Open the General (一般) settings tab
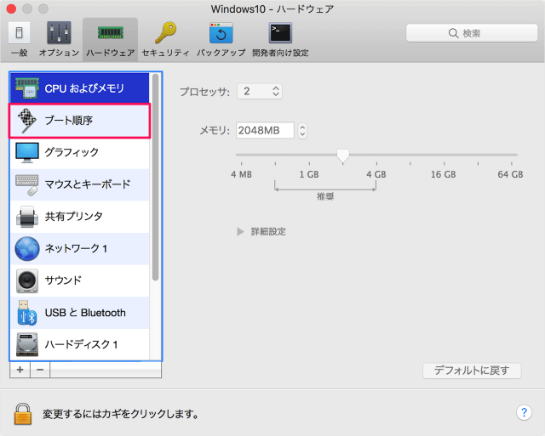Viewport: 545px width, 436px height. point(19,40)
